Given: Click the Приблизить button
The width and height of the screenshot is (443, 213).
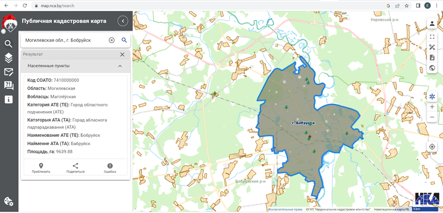Looking at the screenshot, I should [x=41, y=168].
